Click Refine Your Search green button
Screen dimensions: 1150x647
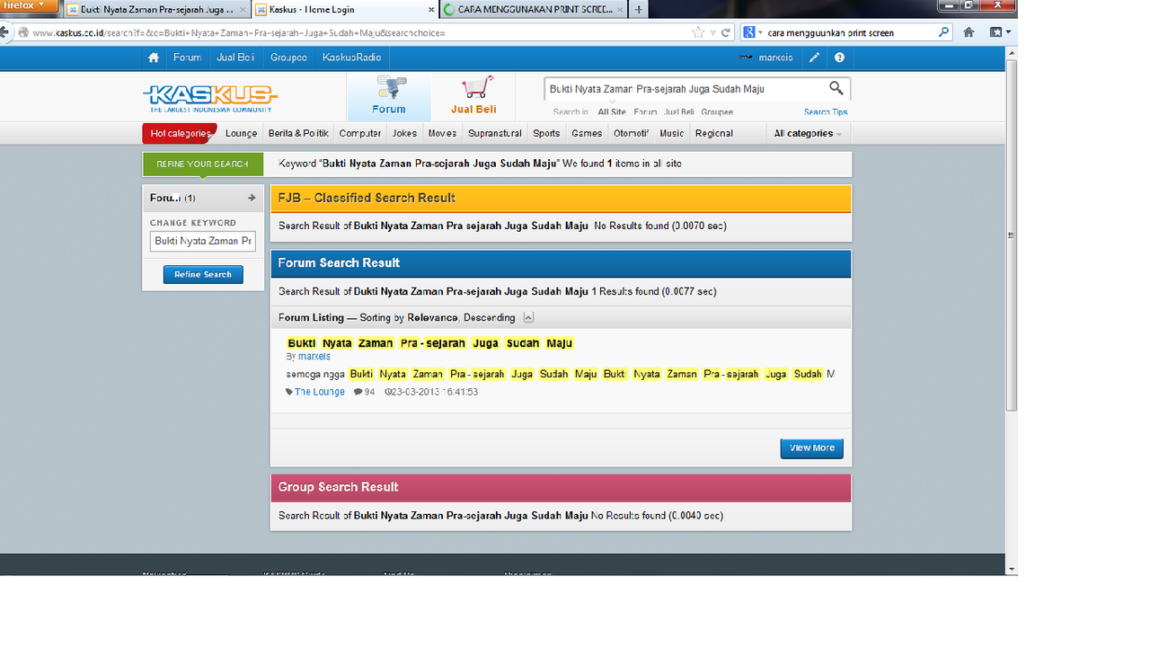[202, 164]
